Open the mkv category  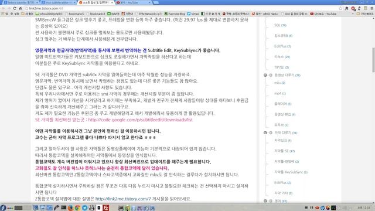tap(279, 83)
